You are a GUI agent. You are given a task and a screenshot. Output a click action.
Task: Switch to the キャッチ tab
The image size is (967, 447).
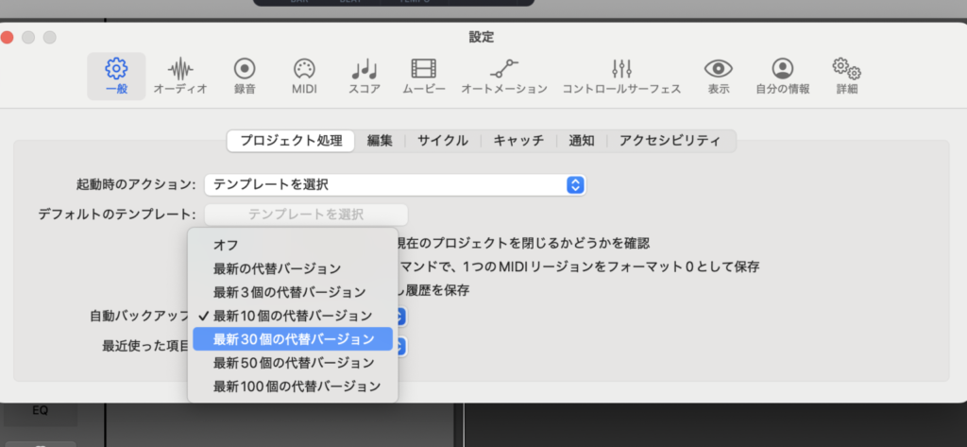[518, 141]
